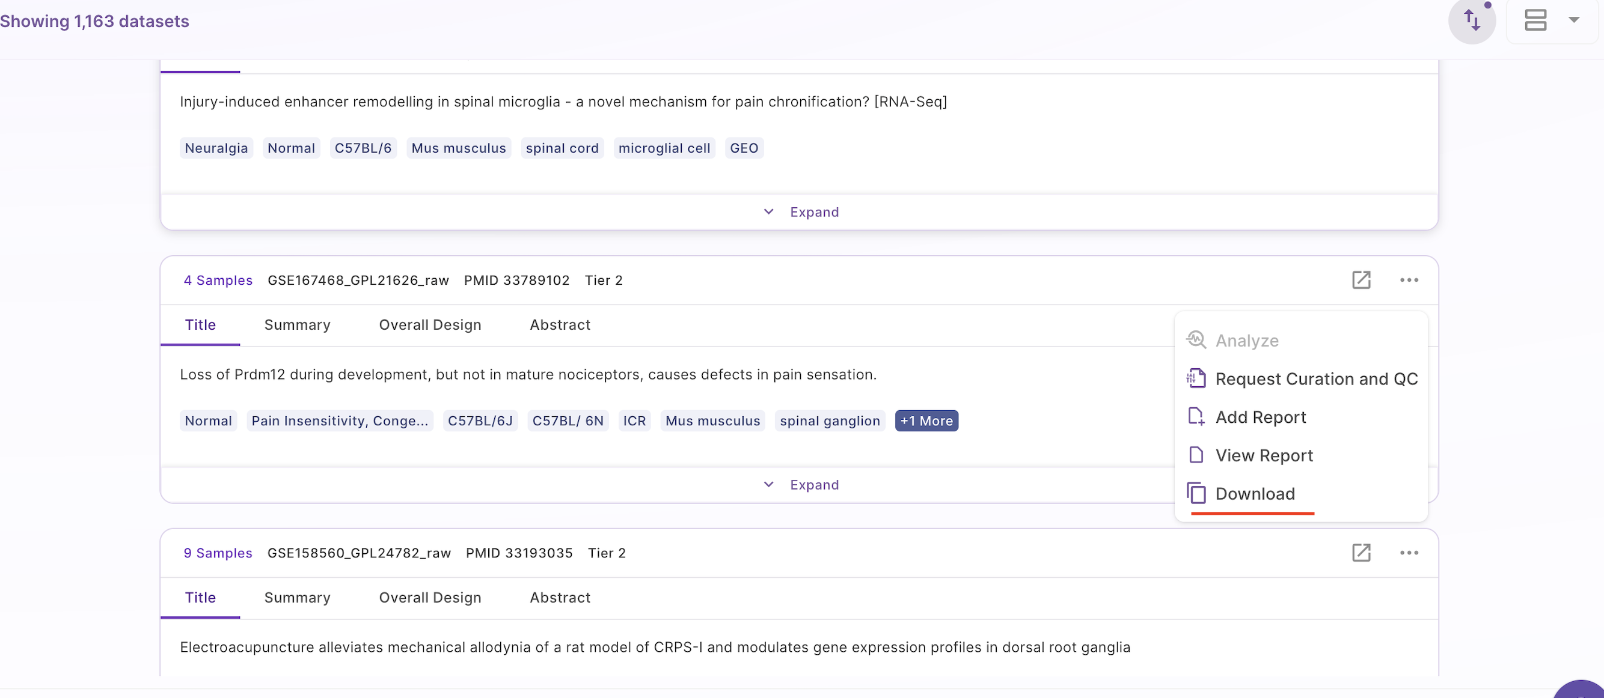This screenshot has width=1604, height=698.
Task: Click the C57BL/6 tag
Action: coord(363,148)
